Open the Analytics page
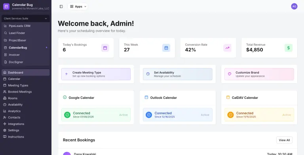Screen dimensions: 304x155 coord(26,111)
